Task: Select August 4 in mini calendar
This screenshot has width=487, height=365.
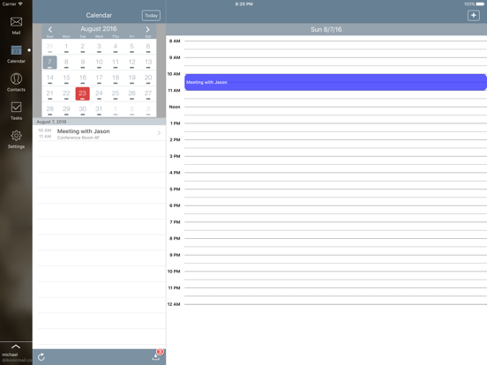Action: 116,47
